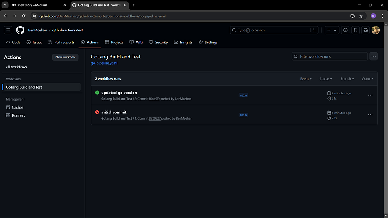Select All workflows in sidebar
Viewport: 388px width, 218px height.
tap(16, 67)
